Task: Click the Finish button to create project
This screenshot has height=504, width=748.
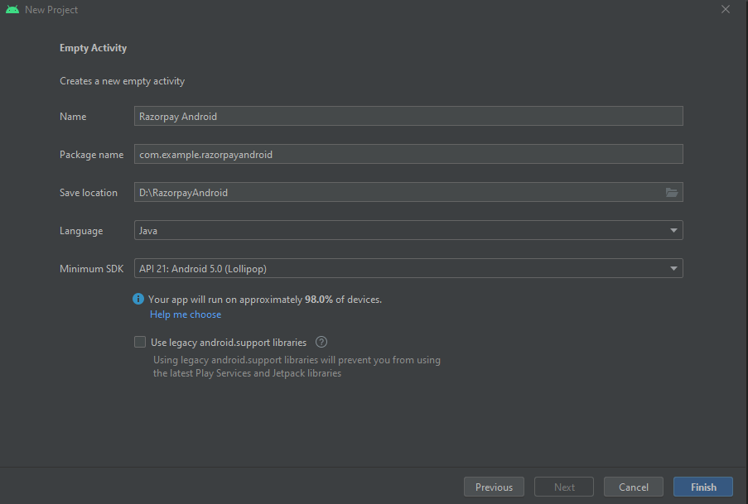Action: click(702, 487)
